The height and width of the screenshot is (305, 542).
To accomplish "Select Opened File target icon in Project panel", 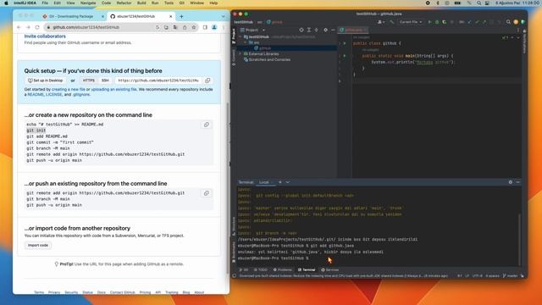I will point(301,30).
